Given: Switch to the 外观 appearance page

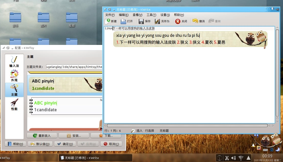Looking at the screenshot, I should (x=14, y=76).
